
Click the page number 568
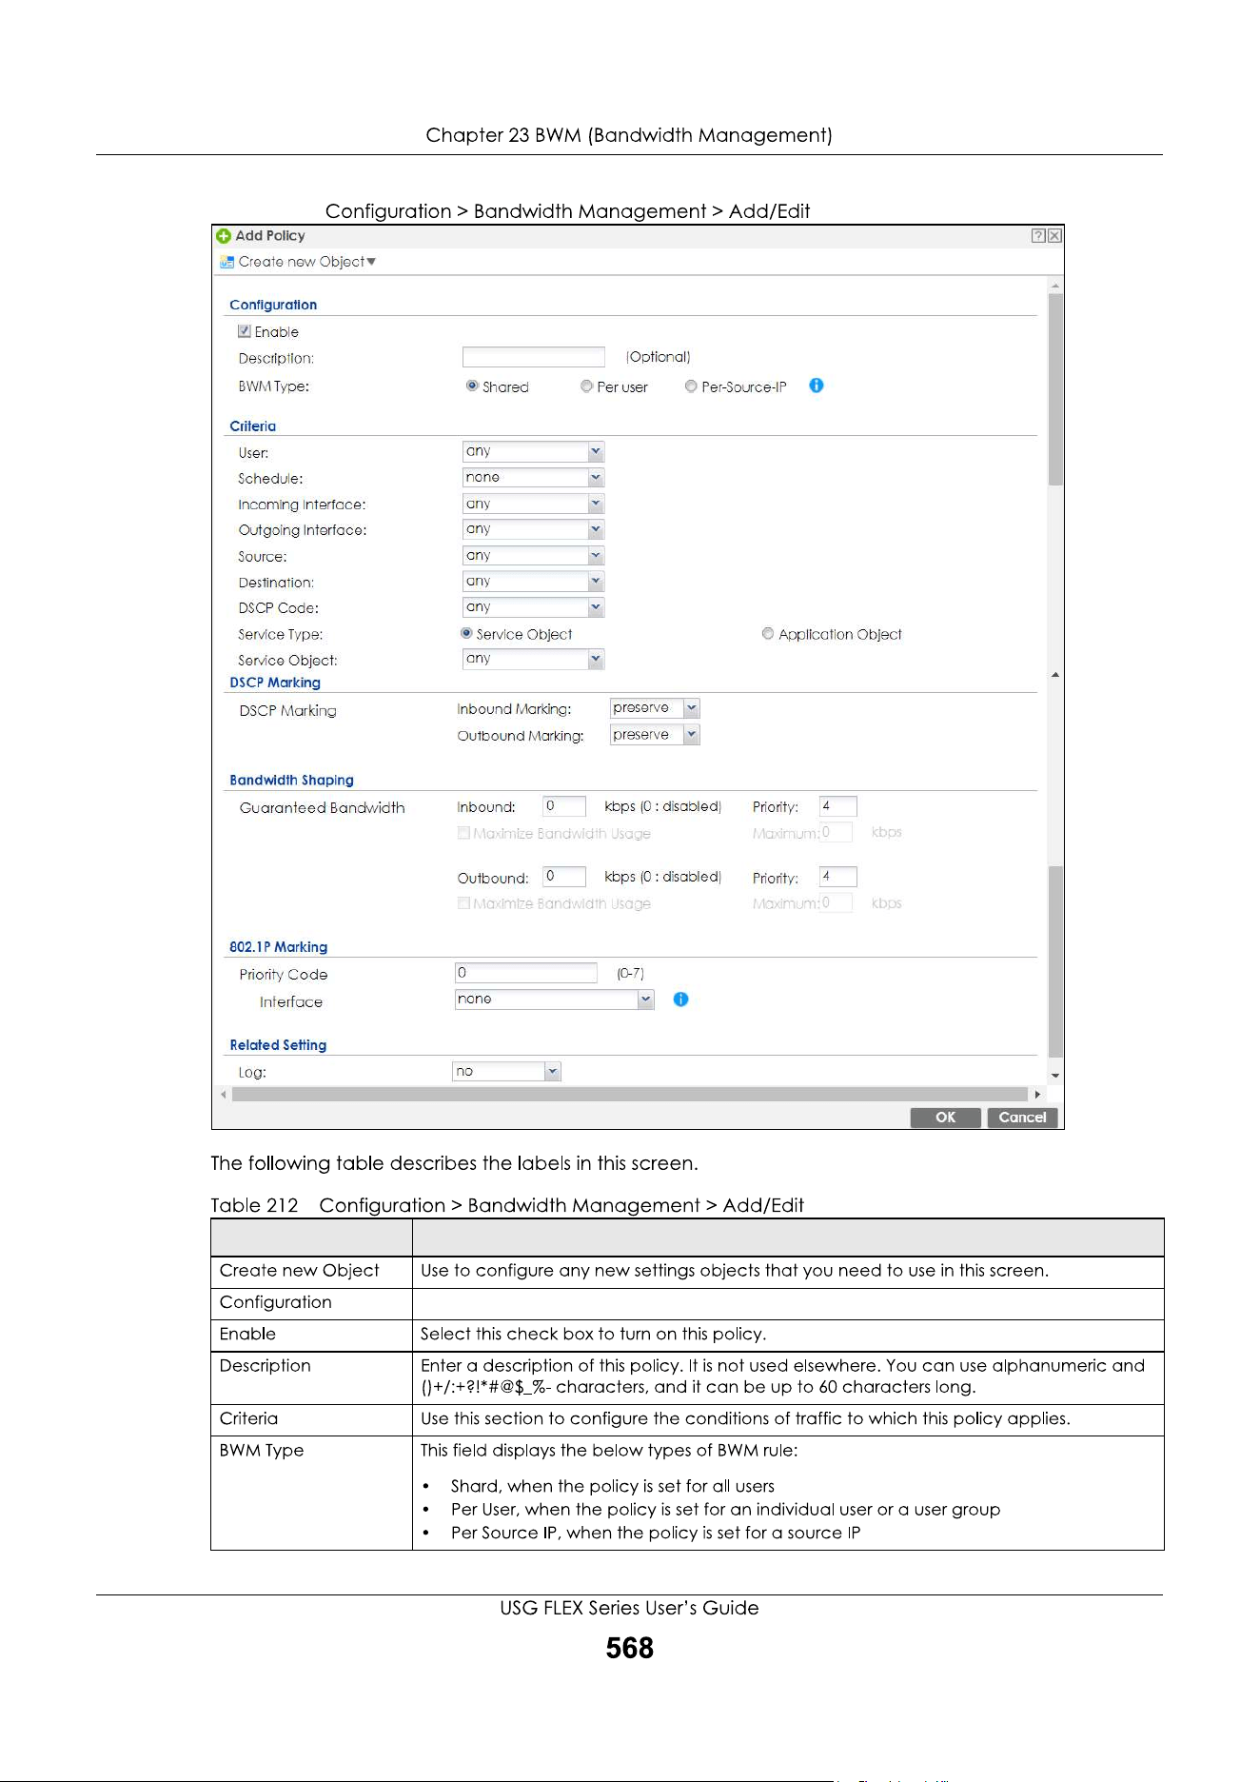point(630,1648)
